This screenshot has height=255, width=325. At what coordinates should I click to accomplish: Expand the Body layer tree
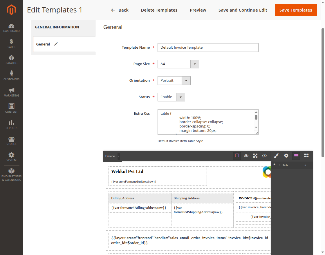(x=280, y=165)
